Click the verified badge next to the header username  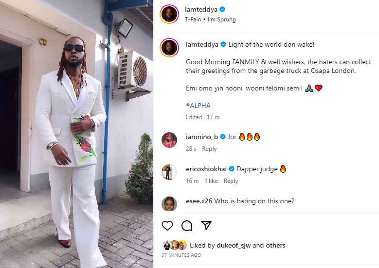tap(223, 9)
